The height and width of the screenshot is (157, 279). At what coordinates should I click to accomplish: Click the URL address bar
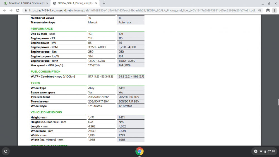pyautogui.click(x=142, y=11)
